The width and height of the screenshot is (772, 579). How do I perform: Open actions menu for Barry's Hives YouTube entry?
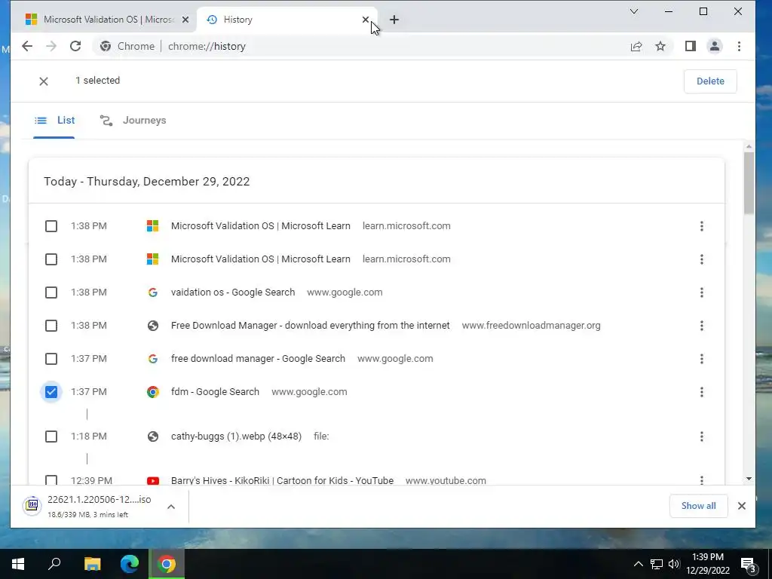(702, 480)
